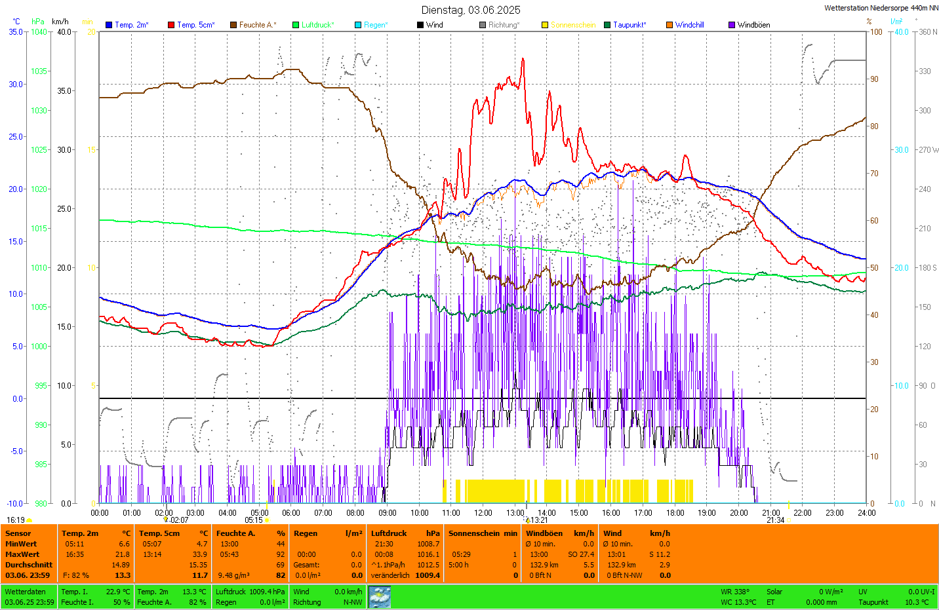The width and height of the screenshot is (939, 610).
Task: Click the yellow Sonnenschein legend square
Action: tap(545, 25)
